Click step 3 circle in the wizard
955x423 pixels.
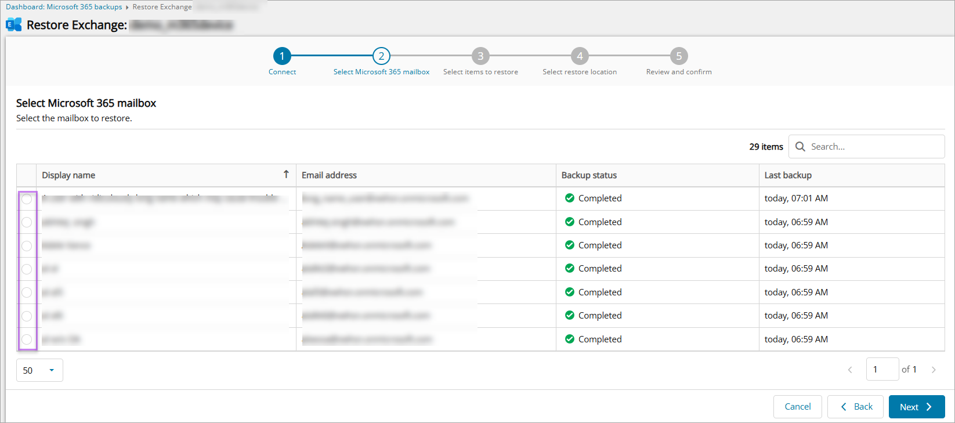click(x=480, y=56)
